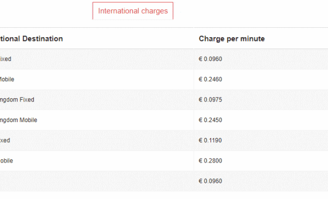Select the € 0.2800 charge cell
This screenshot has width=328, height=199.
[x=210, y=161]
